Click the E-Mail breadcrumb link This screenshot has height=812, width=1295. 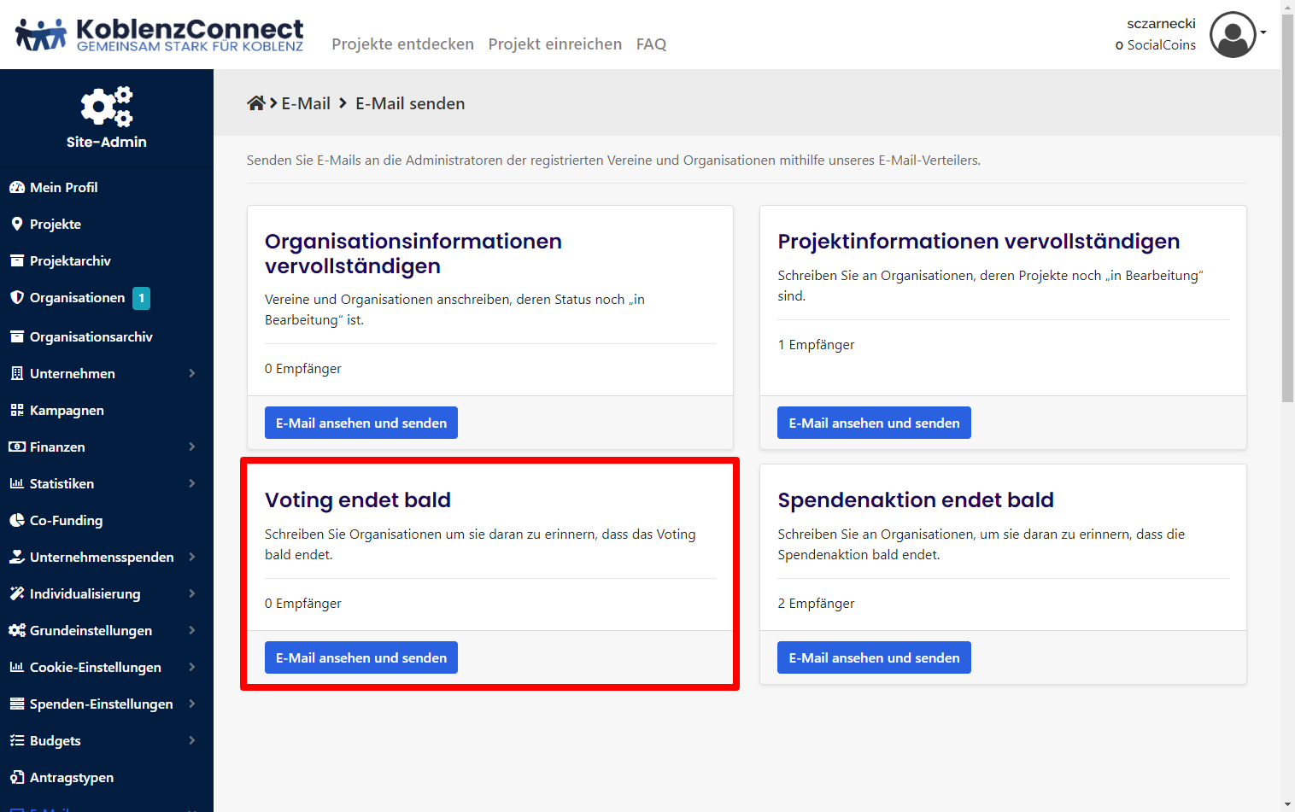pos(306,103)
